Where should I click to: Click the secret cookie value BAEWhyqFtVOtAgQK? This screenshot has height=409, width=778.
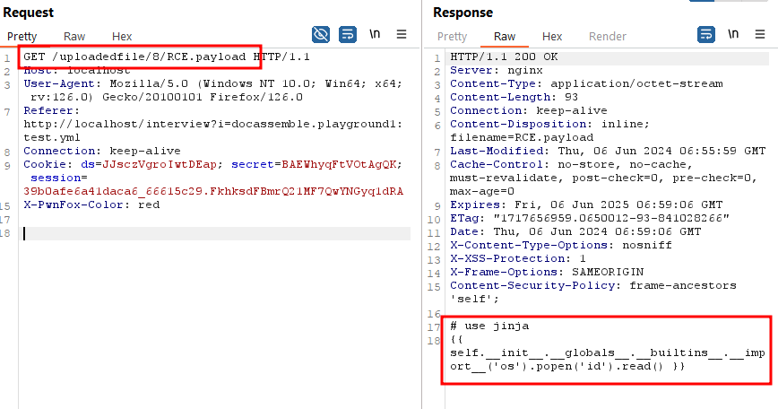[x=339, y=164]
